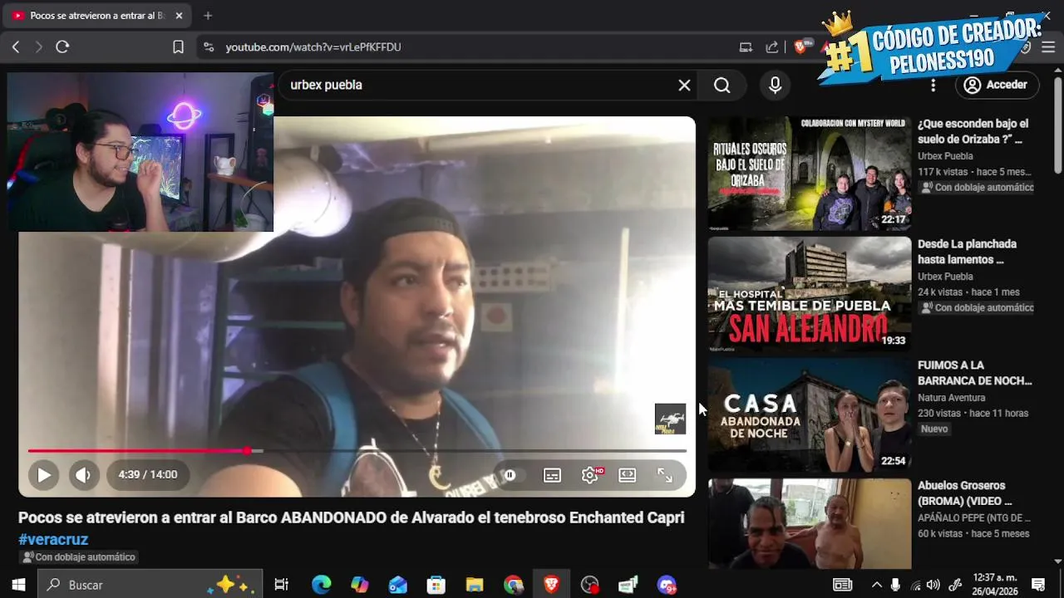Click the 4:39 / 14:00 time display
This screenshot has width=1064, height=598.
[147, 475]
